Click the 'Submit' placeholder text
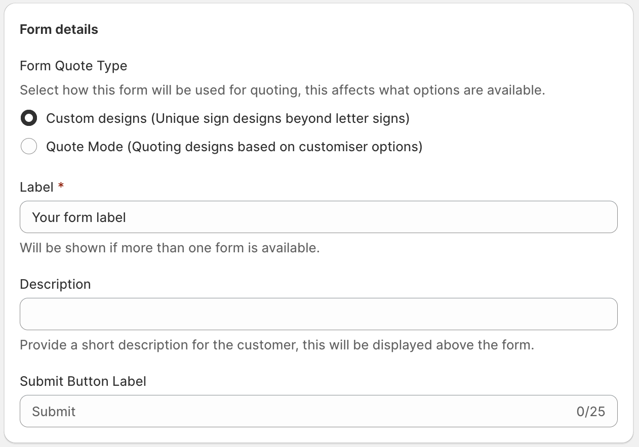This screenshot has width=639, height=447. 54,411
